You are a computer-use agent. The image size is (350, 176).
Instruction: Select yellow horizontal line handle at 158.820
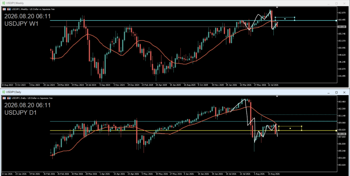click(336, 130)
